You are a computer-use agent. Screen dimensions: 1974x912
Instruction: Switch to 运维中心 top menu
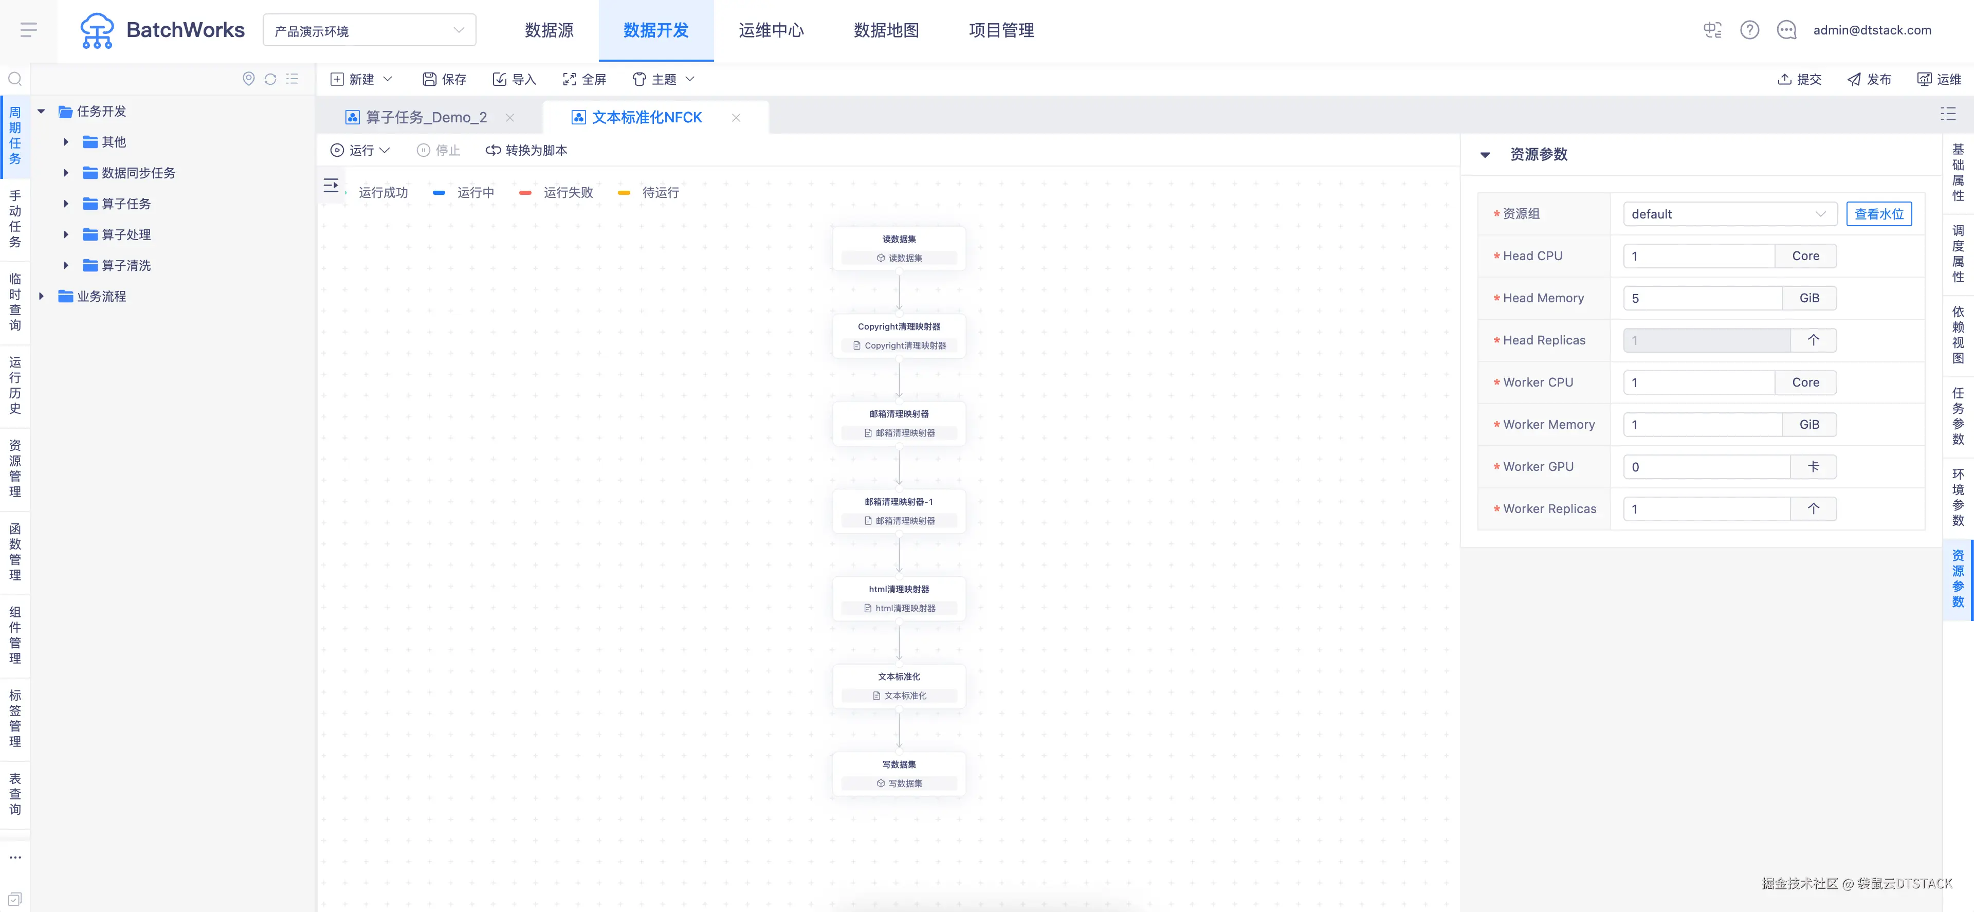[771, 31]
